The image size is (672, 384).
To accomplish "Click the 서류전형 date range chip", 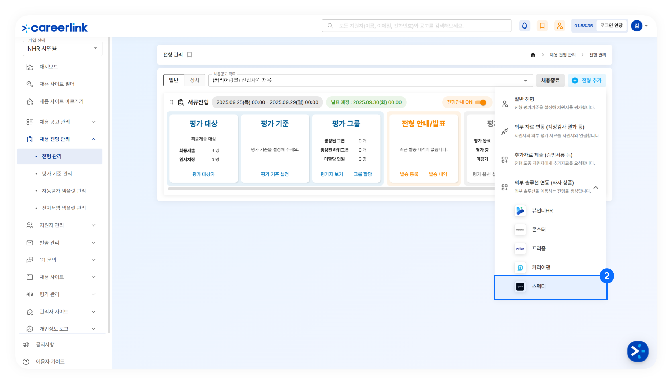I will tap(267, 102).
